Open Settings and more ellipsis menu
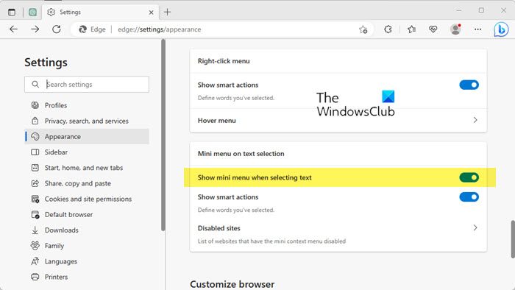The width and height of the screenshot is (515, 290). click(x=478, y=29)
